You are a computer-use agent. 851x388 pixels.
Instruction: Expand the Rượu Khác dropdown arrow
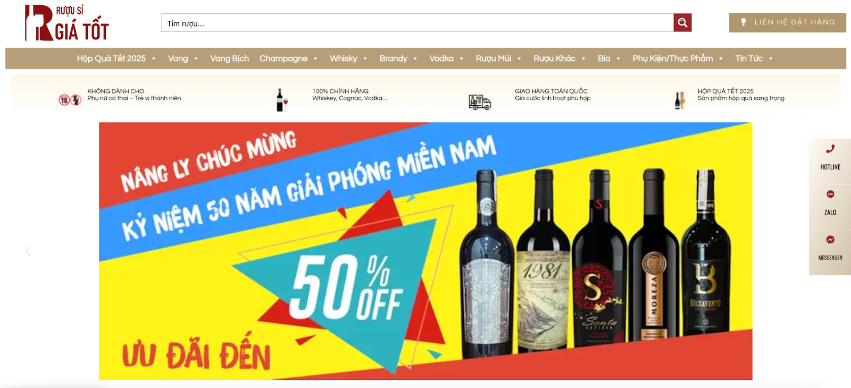(583, 59)
